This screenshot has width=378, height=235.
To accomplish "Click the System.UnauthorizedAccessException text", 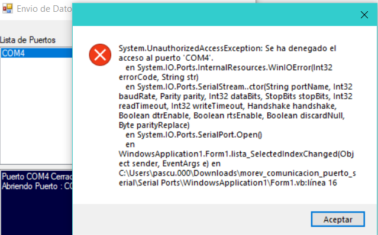I will pyautogui.click(x=190, y=48).
